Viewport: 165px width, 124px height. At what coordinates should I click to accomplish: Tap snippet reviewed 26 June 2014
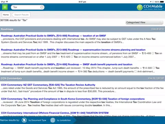pos(81,104)
